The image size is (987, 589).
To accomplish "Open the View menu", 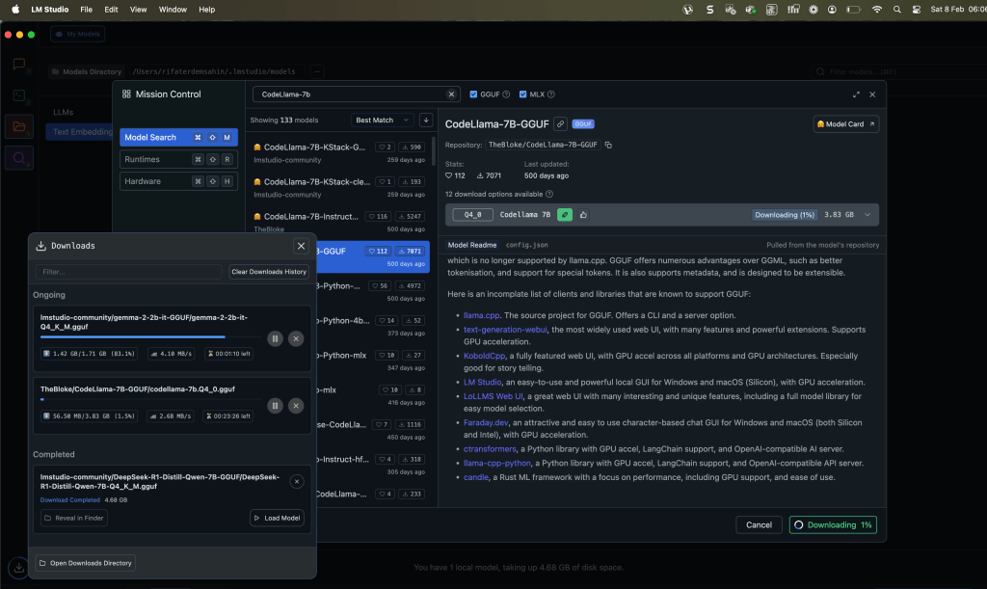I will [x=138, y=10].
